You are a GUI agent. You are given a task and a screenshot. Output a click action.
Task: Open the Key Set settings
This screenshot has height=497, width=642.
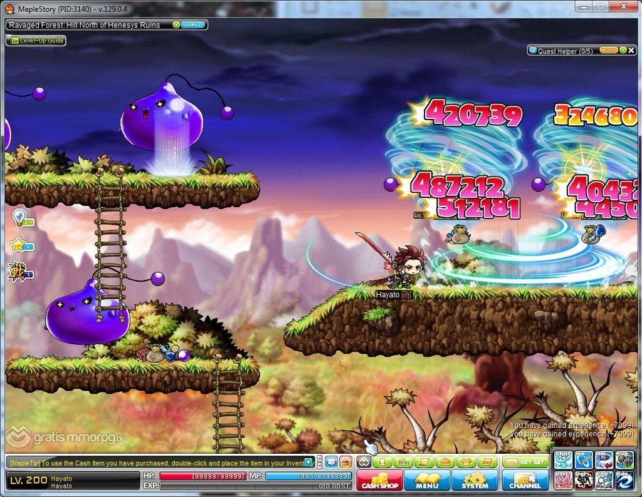point(525,462)
